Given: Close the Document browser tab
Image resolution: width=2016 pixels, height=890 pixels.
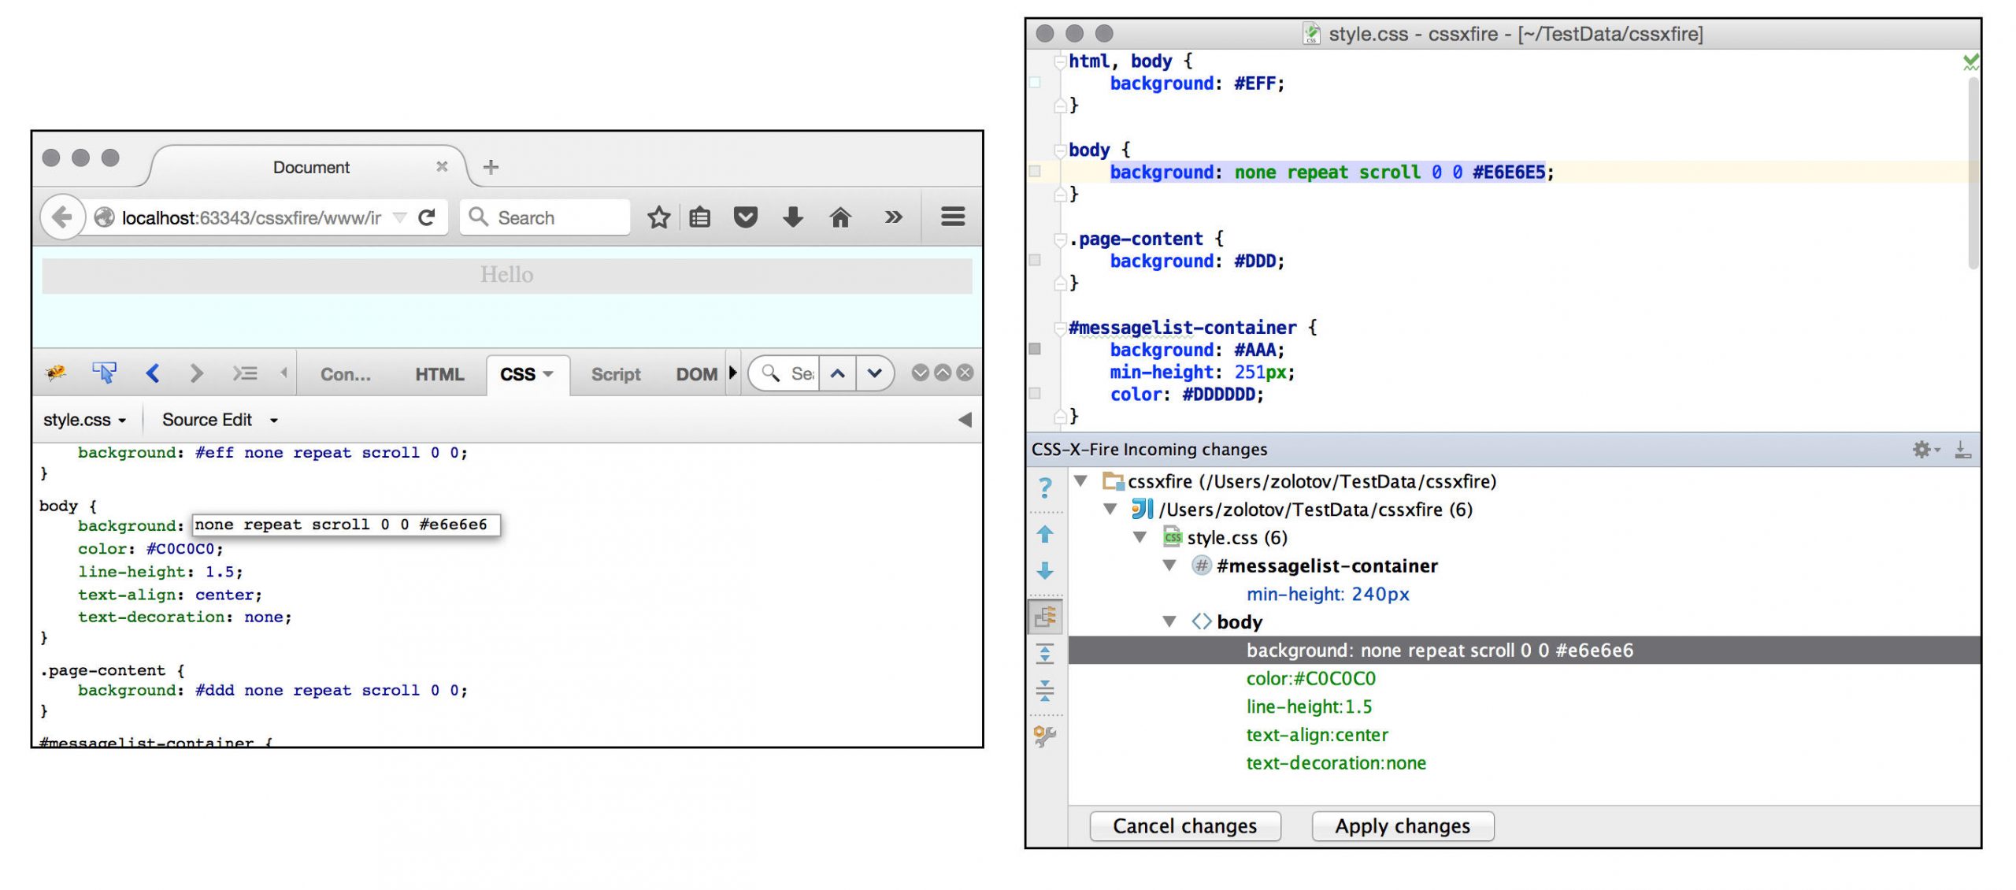Looking at the screenshot, I should (442, 167).
